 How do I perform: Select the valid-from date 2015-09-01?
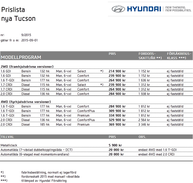coord(29,40)
